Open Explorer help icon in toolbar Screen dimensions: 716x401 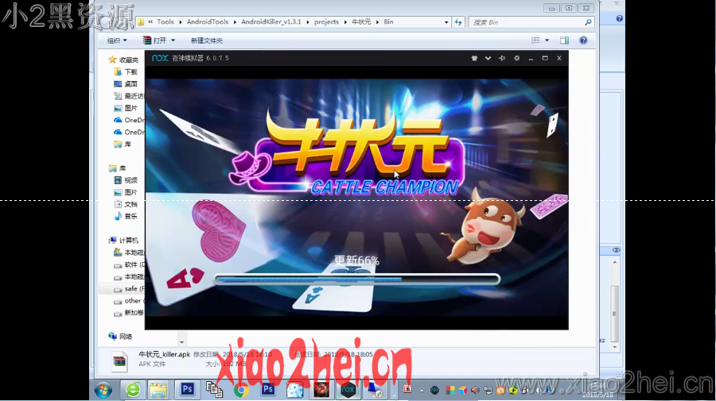tap(583, 40)
